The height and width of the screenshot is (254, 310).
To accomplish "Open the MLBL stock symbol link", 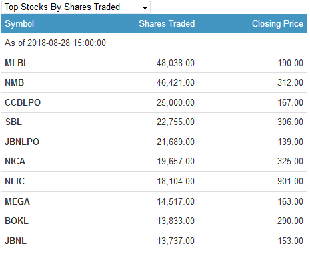I will point(17,63).
